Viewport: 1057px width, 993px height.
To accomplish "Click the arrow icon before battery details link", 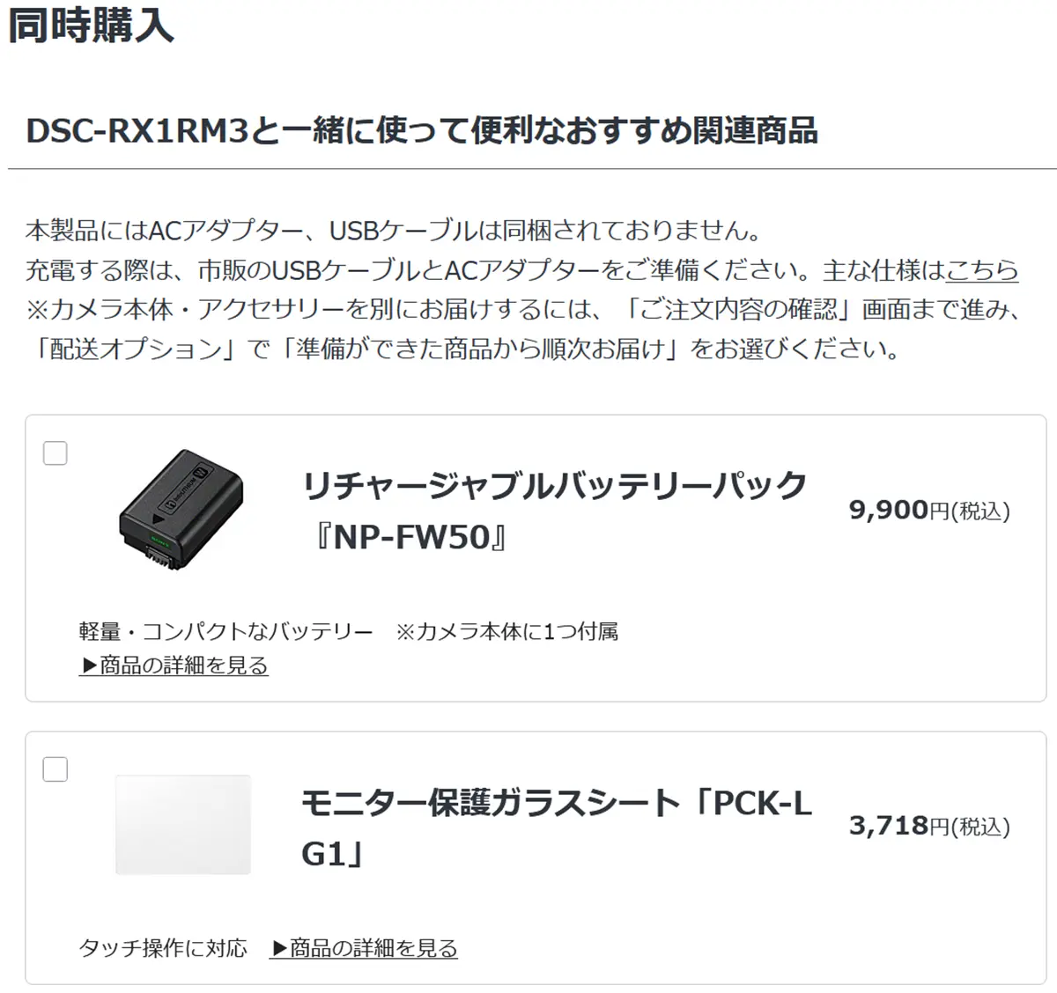I will pos(89,666).
